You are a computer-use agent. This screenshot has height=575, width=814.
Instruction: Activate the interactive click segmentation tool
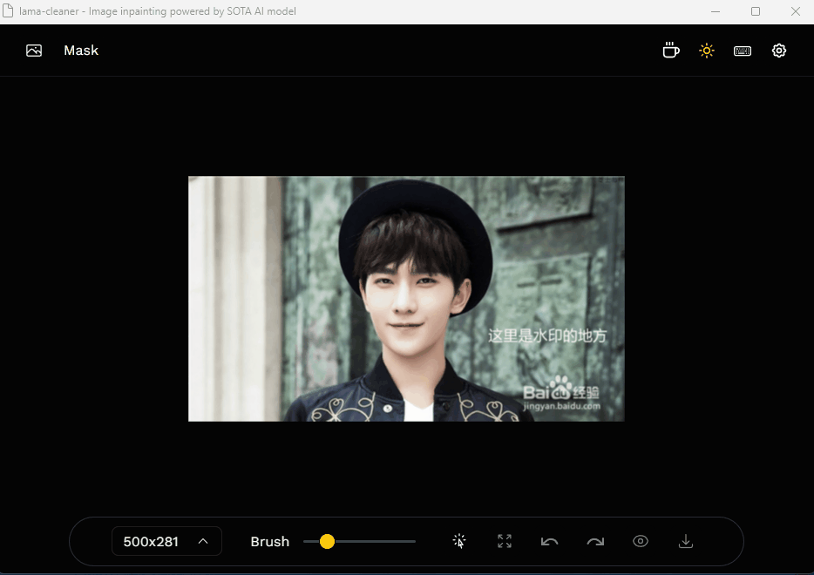click(x=459, y=541)
